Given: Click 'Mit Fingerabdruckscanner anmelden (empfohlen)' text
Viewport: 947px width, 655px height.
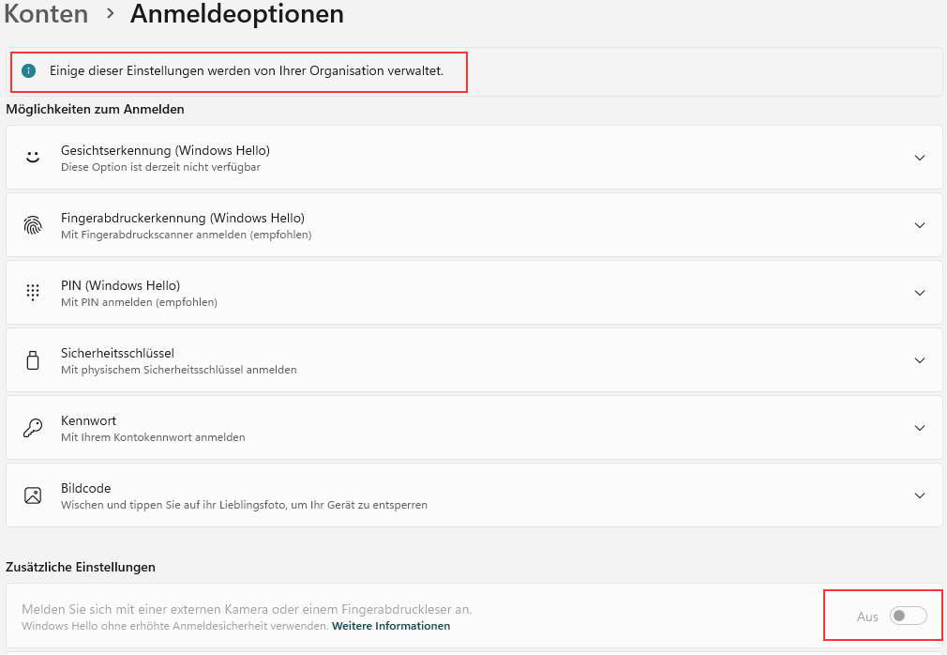Looking at the screenshot, I should pyautogui.click(x=186, y=235).
